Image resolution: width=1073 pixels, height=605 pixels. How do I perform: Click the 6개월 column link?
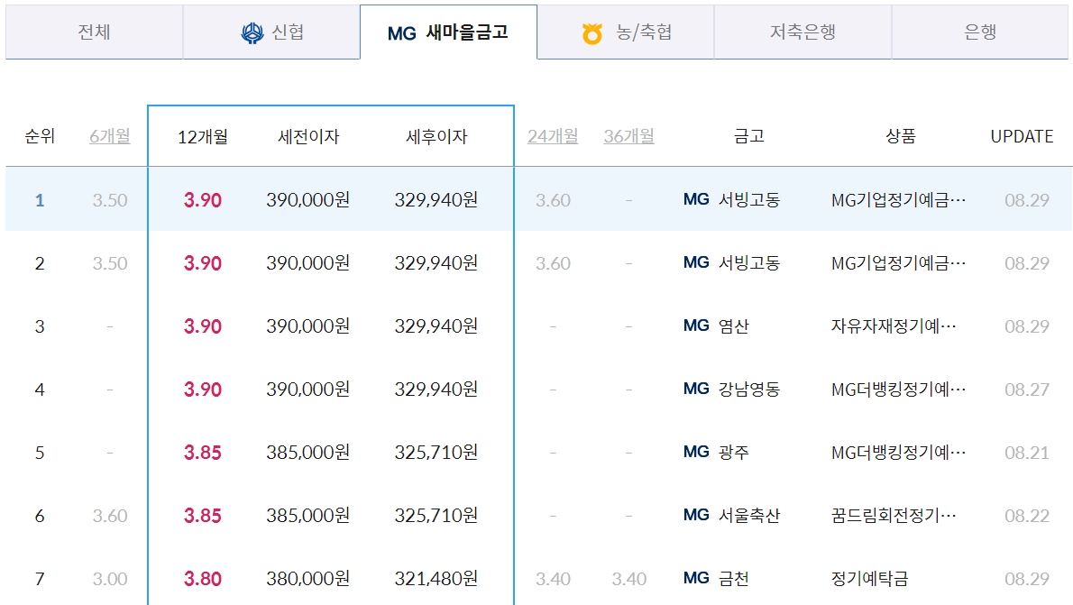[110, 136]
